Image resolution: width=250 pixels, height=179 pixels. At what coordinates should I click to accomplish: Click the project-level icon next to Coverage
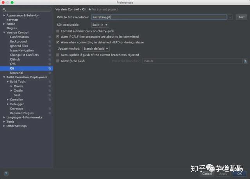point(50,109)
